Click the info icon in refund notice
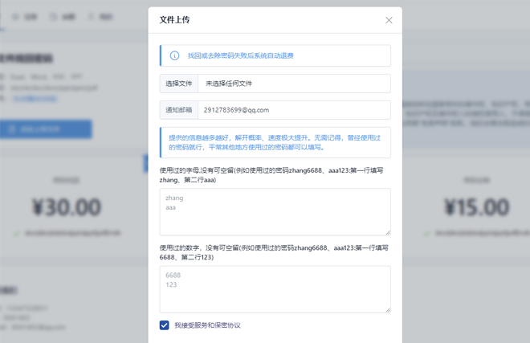 click(174, 55)
